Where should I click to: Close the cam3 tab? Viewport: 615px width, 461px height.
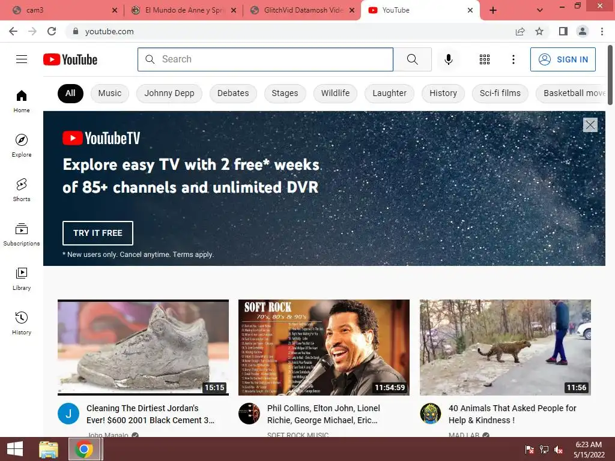[115, 10]
